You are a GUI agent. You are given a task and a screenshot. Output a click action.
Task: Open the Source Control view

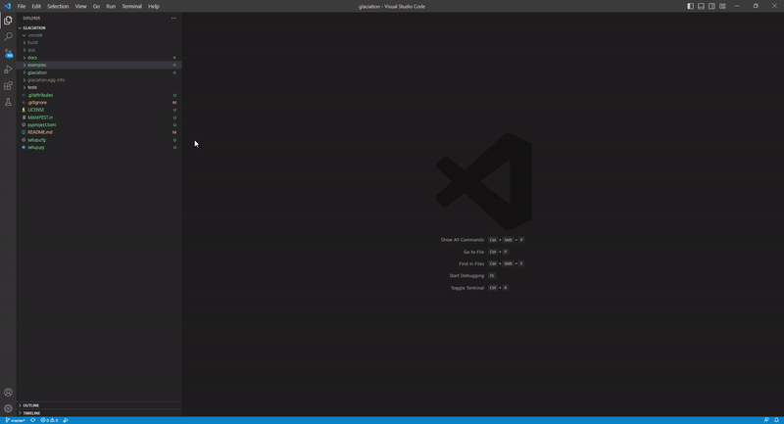8,53
